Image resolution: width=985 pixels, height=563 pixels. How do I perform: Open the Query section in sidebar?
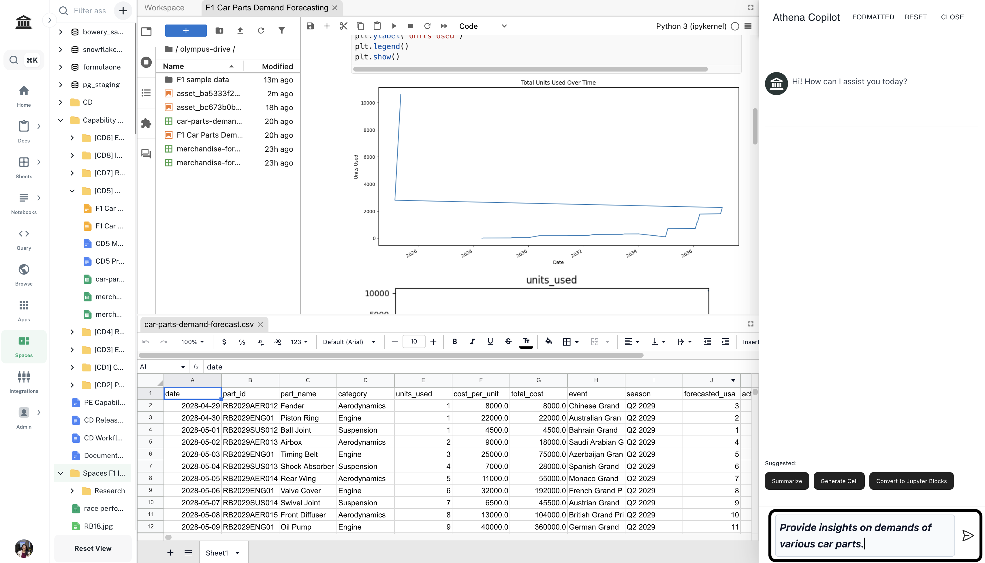pos(24,239)
